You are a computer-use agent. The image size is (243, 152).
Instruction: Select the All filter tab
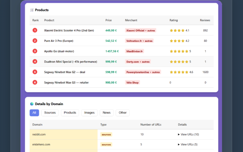coord(34,113)
